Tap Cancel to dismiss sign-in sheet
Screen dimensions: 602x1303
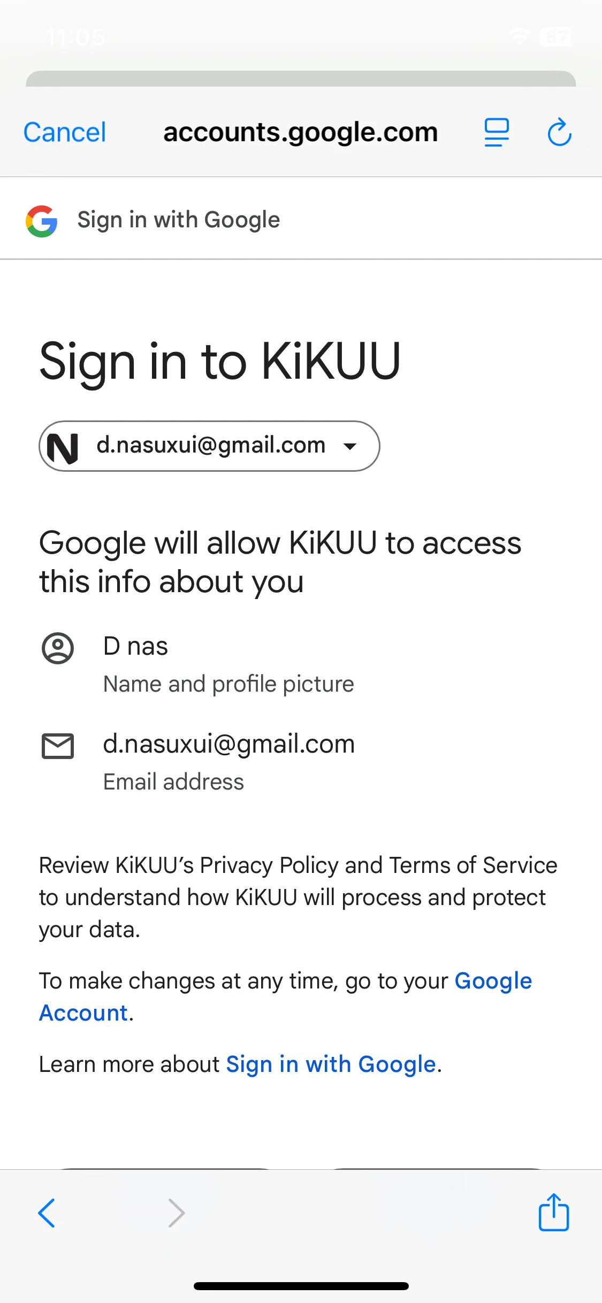(x=65, y=132)
